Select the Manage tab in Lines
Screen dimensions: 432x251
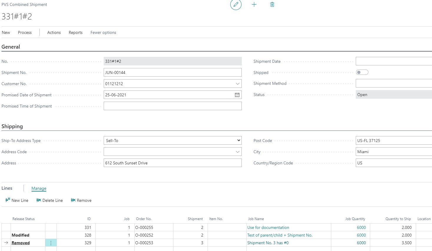(x=39, y=188)
